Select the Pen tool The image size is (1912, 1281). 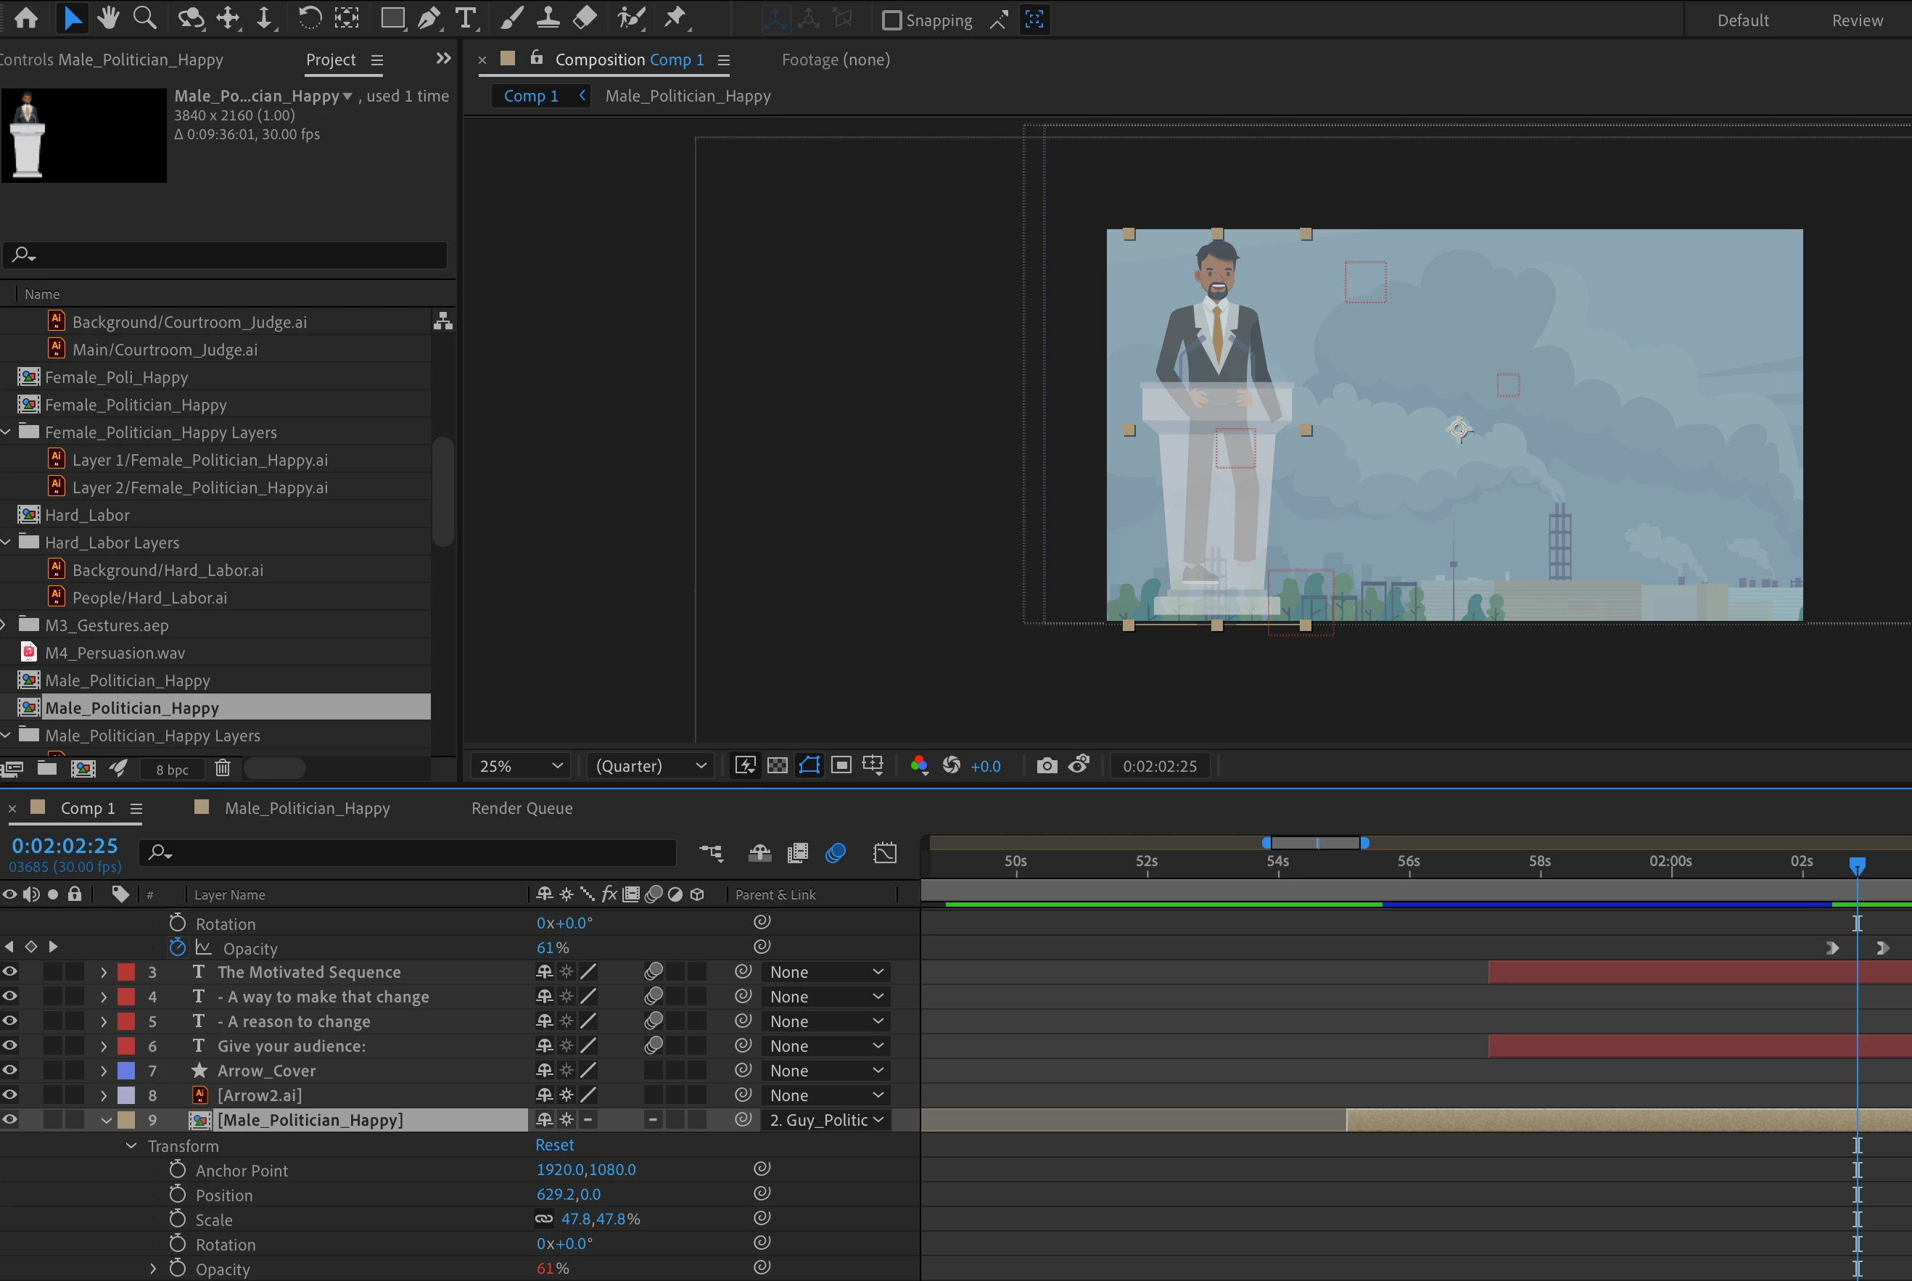(x=429, y=18)
